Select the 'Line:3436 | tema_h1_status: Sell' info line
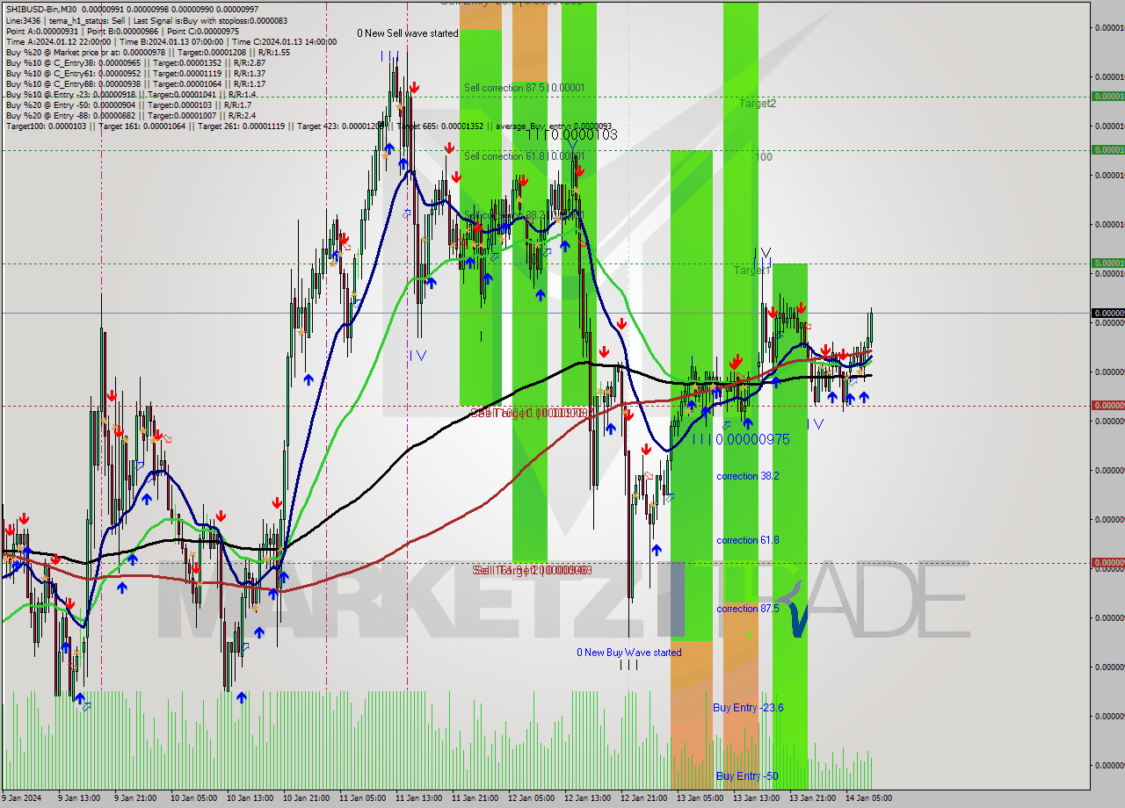 click(146, 19)
